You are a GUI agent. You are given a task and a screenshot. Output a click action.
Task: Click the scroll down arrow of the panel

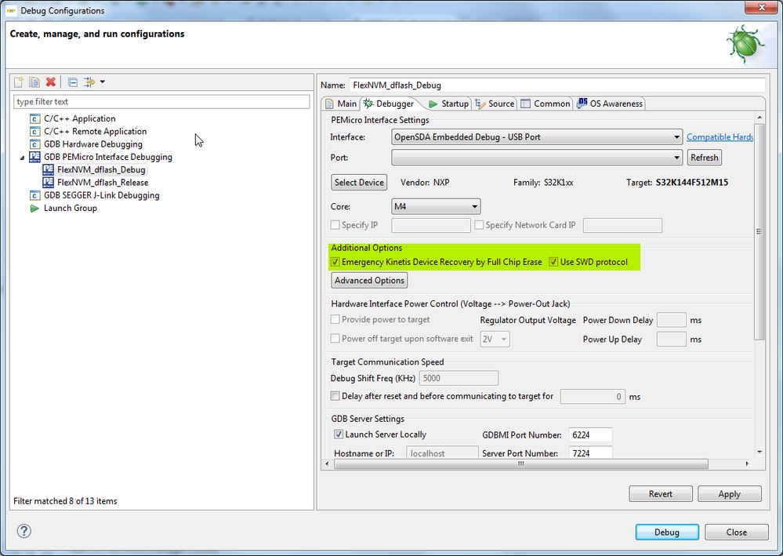click(x=759, y=452)
